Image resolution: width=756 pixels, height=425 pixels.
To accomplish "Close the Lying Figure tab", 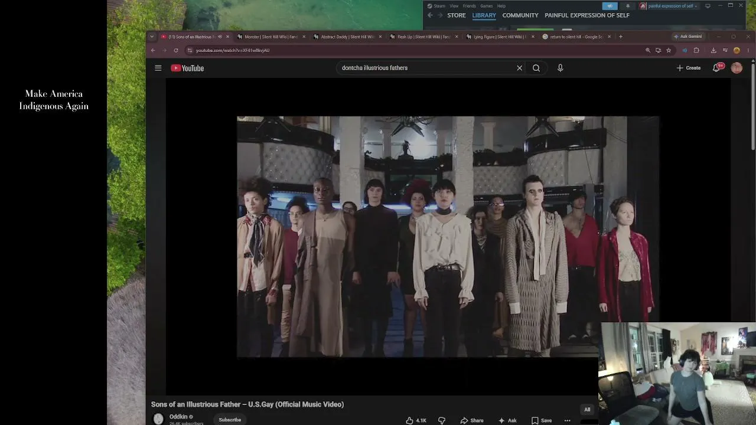I will [533, 37].
